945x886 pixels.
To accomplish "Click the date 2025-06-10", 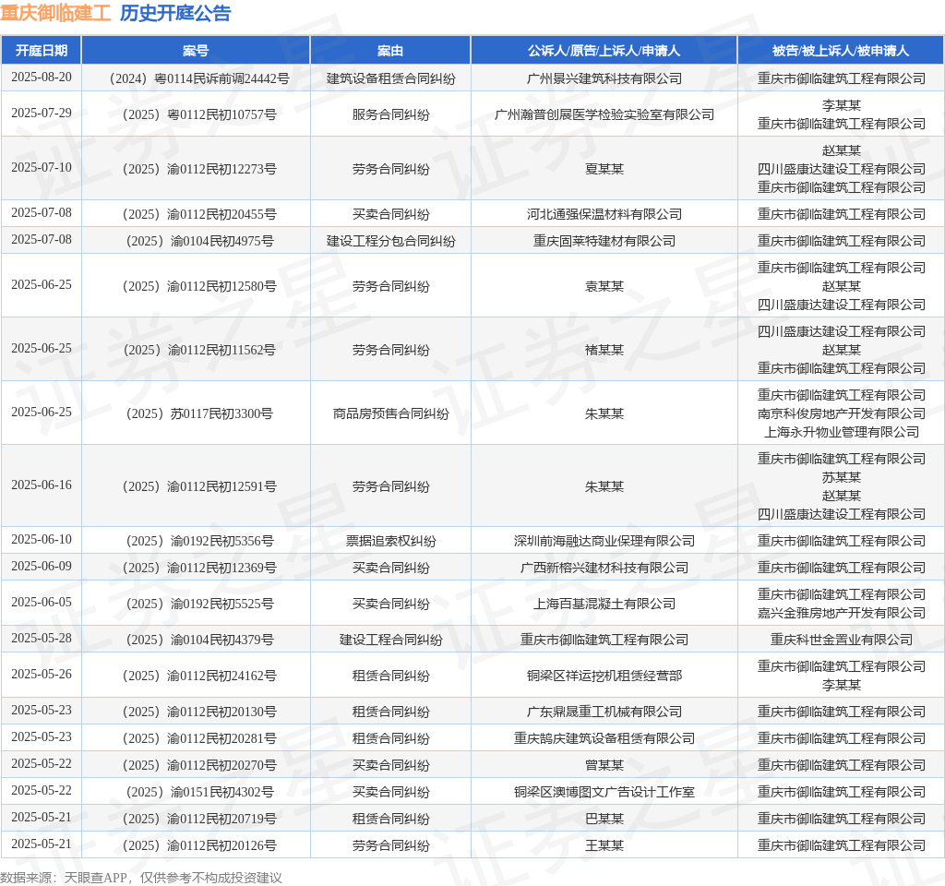I will click(41, 539).
